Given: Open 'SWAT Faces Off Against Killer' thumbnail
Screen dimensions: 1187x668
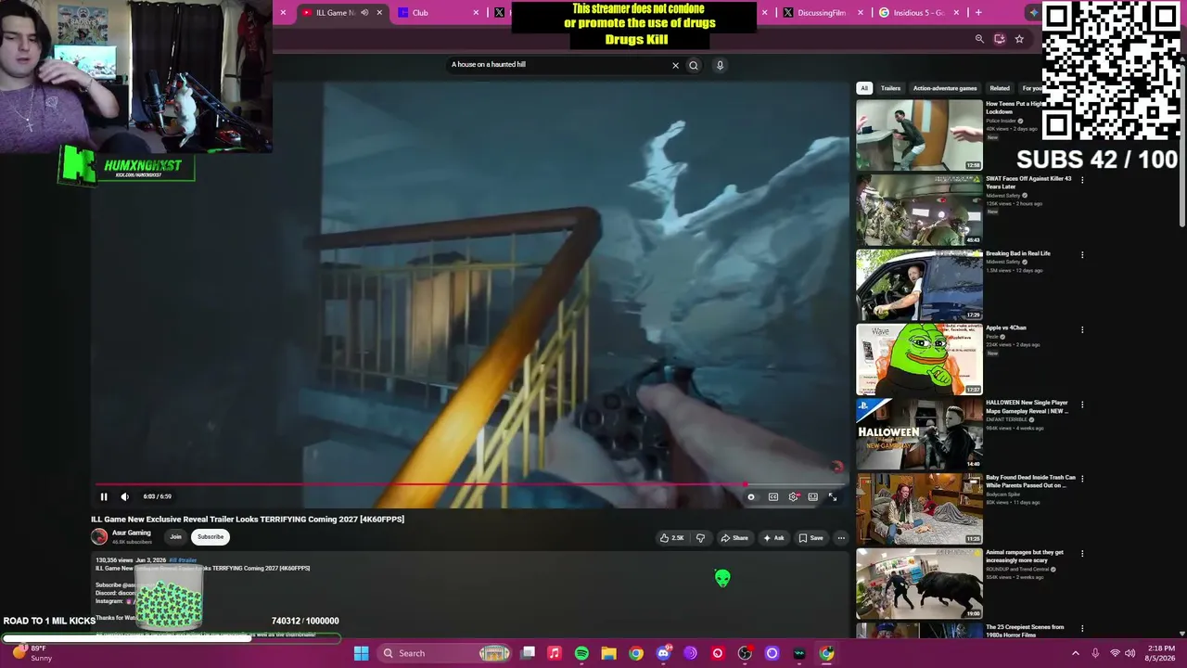Looking at the screenshot, I should coord(919,210).
